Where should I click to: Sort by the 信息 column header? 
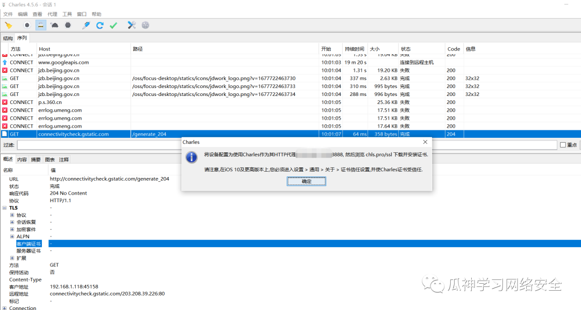pyautogui.click(x=522, y=49)
